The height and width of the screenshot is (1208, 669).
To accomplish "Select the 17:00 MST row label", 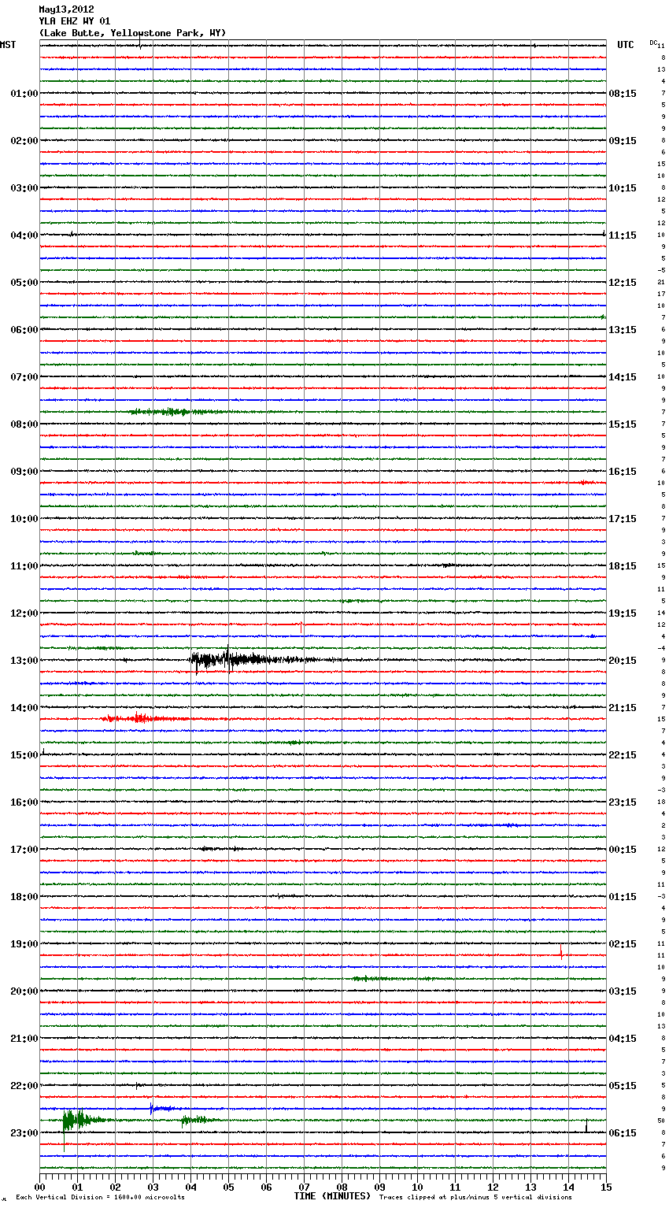I will (x=24, y=850).
